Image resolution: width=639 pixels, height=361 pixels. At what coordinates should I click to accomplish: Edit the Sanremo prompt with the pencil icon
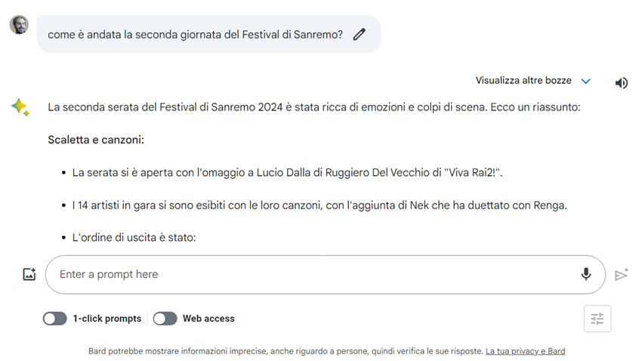coord(360,34)
